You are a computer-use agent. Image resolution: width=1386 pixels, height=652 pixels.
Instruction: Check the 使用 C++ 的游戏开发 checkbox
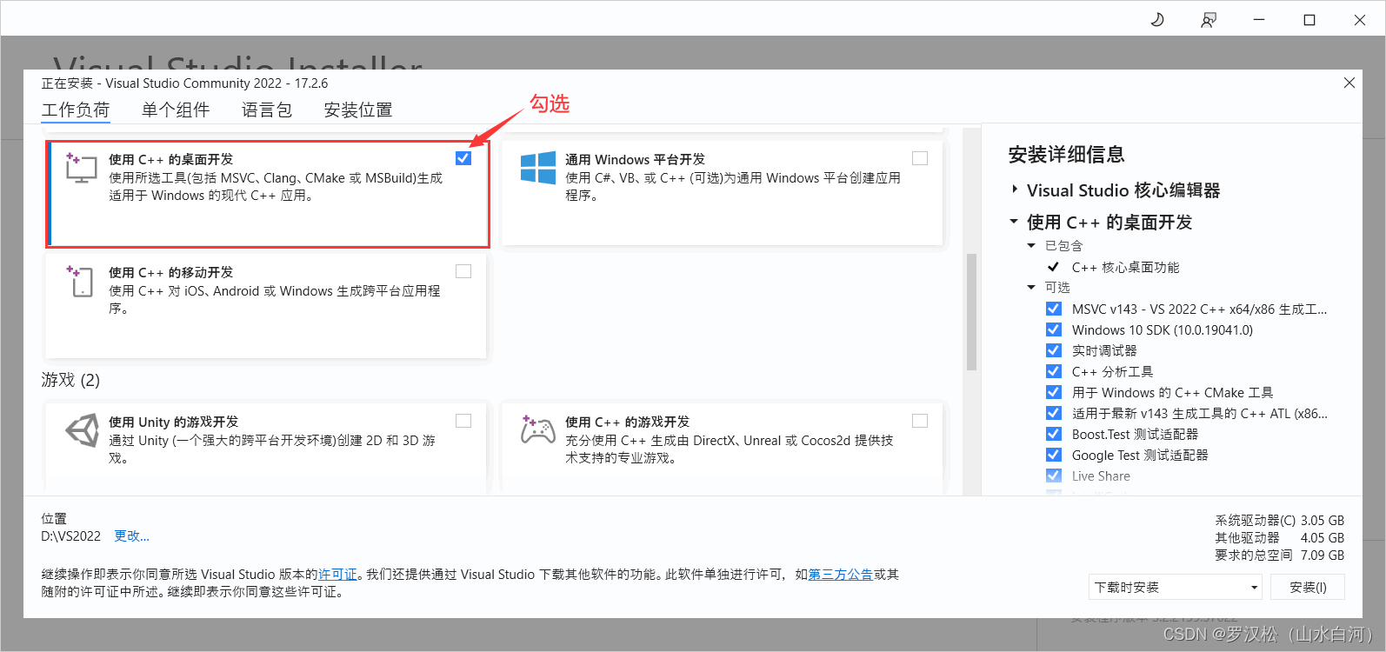tap(920, 421)
